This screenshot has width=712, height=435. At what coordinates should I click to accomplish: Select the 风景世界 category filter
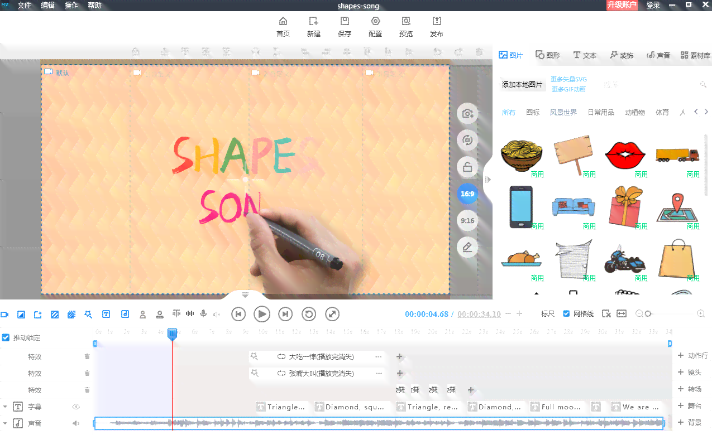pyautogui.click(x=563, y=112)
